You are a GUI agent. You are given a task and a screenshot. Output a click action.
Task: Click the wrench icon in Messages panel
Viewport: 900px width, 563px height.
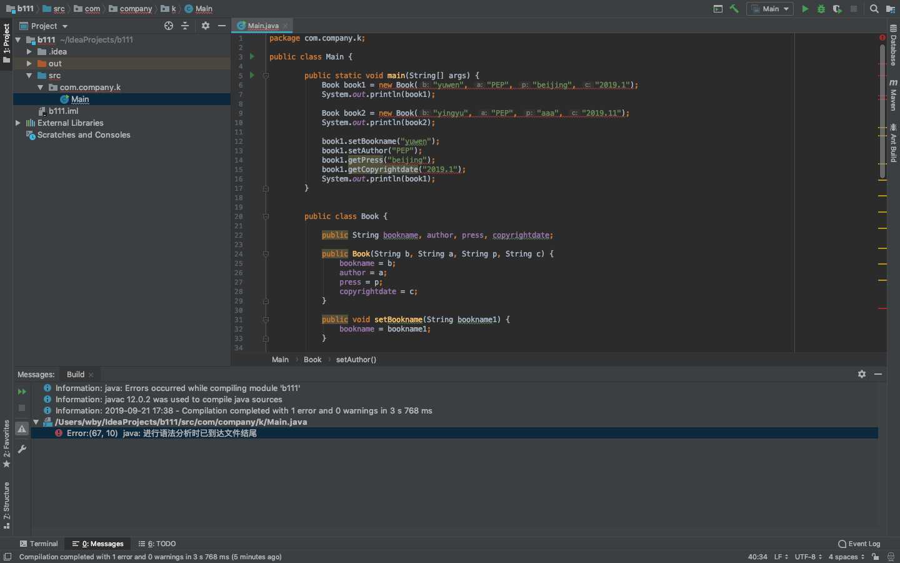(x=22, y=449)
